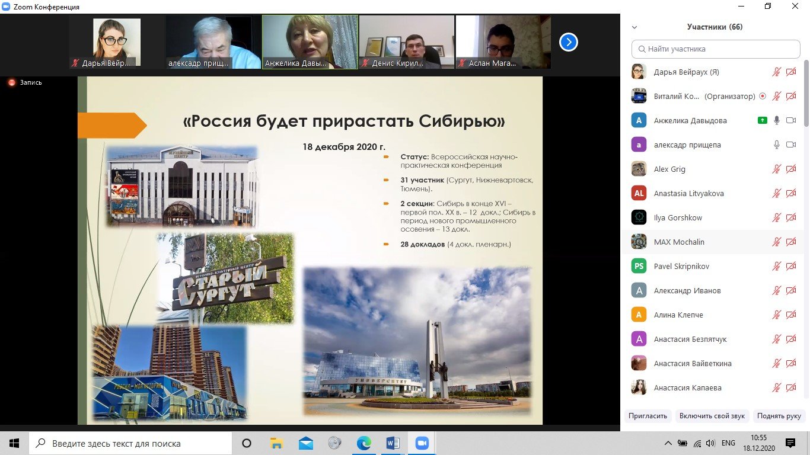The height and width of the screenshot is (455, 810).
Task: Toggle camera icon for алексадр прищепа
Action: (x=790, y=145)
